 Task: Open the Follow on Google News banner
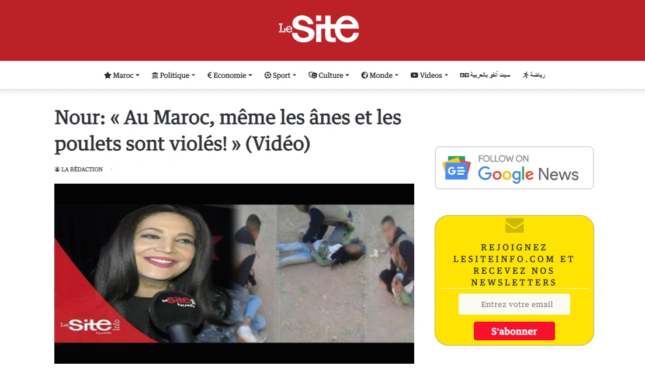pos(514,168)
